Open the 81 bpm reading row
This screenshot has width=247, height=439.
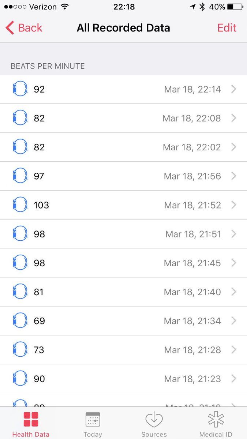(123, 292)
